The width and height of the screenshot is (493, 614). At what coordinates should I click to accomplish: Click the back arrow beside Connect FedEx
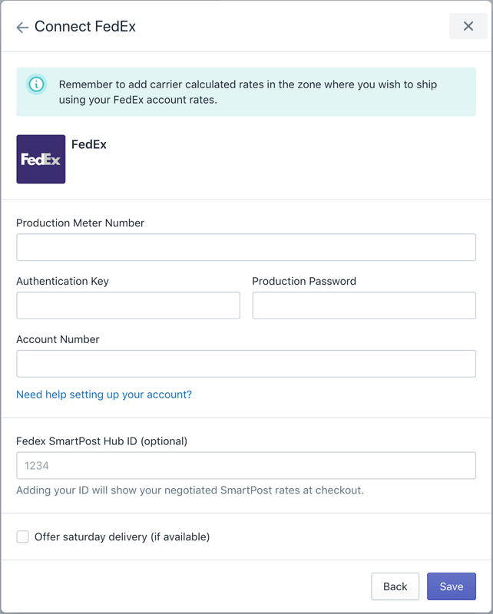pyautogui.click(x=22, y=26)
